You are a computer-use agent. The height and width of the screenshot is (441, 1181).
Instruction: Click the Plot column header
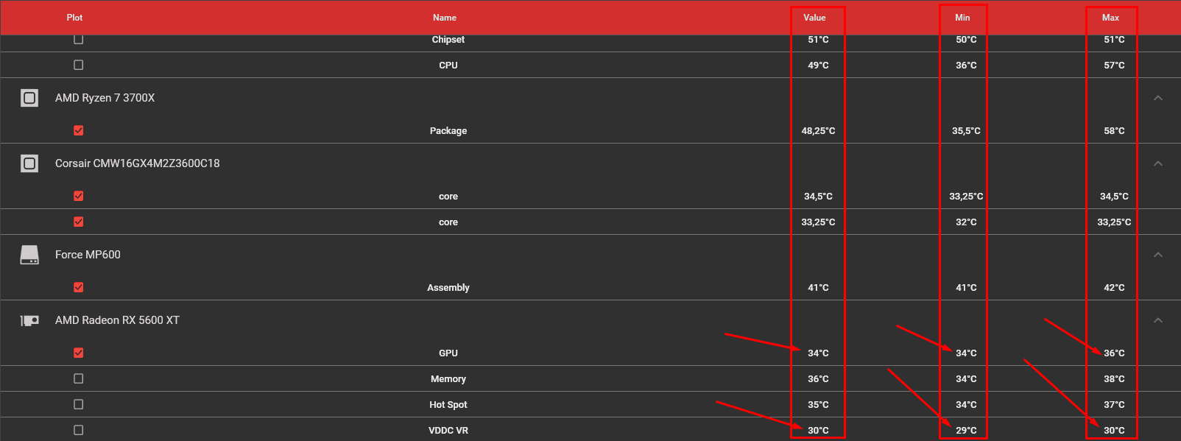click(74, 18)
